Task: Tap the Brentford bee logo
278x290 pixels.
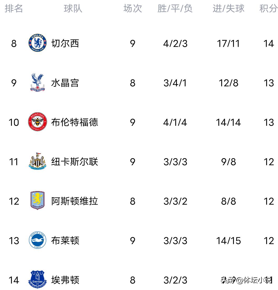Action: 37,122
